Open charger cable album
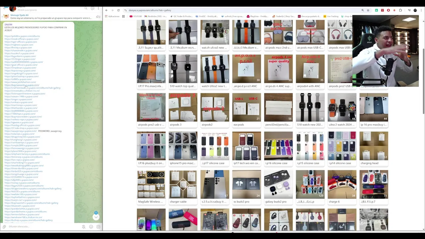 point(183,187)
